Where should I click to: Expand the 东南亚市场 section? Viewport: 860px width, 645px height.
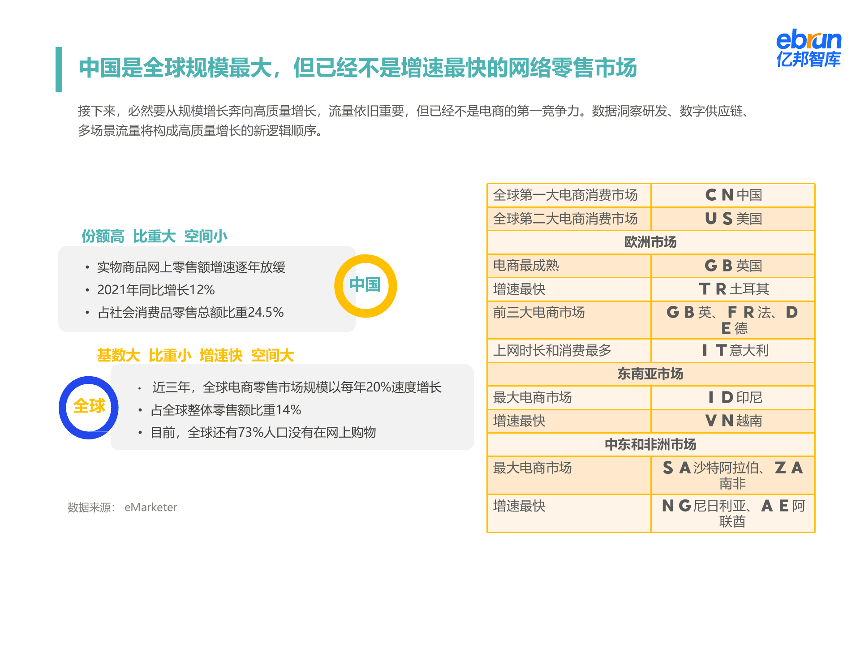click(650, 374)
